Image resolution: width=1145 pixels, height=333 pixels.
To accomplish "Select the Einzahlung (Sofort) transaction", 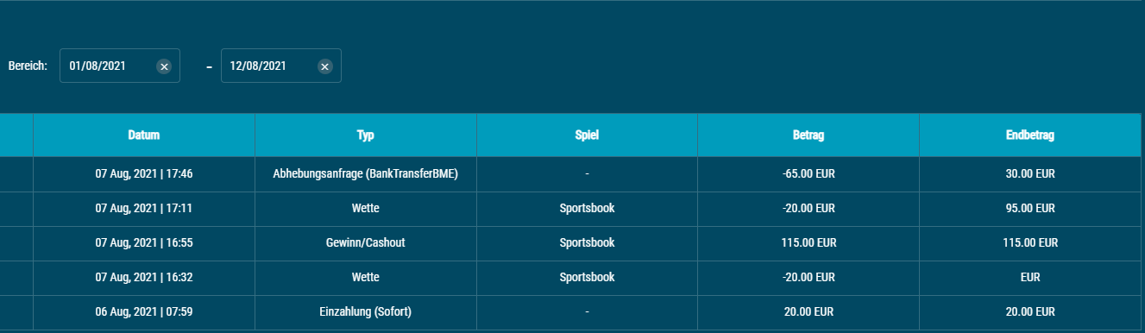I will [x=366, y=312].
